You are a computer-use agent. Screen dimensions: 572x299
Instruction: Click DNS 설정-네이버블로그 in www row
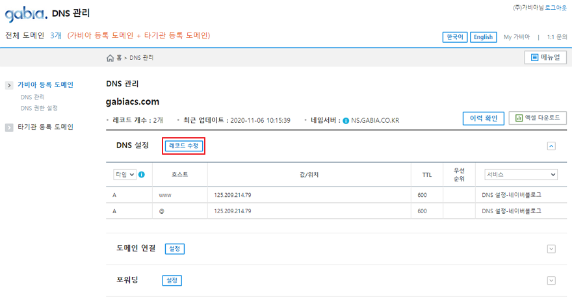click(x=512, y=196)
